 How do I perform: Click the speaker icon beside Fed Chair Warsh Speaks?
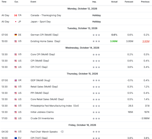click(x=62, y=132)
